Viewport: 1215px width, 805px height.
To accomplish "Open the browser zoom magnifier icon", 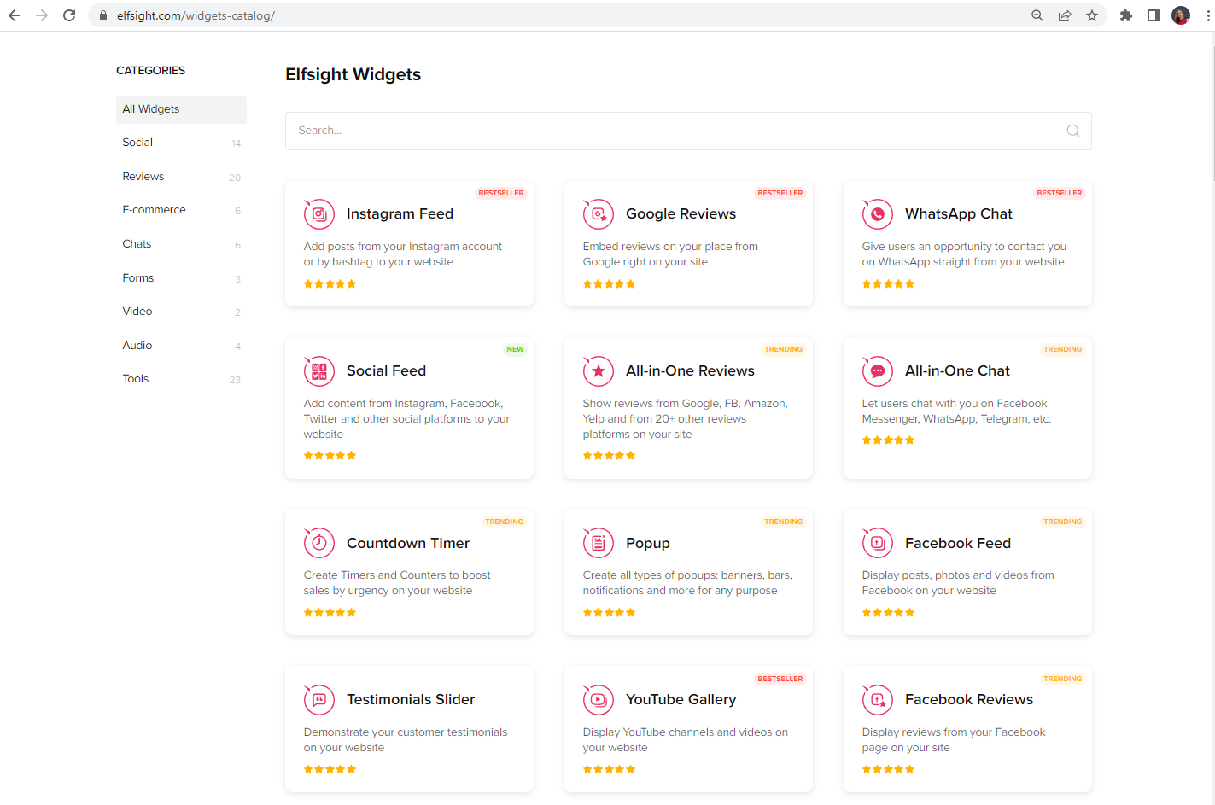I will [1037, 15].
